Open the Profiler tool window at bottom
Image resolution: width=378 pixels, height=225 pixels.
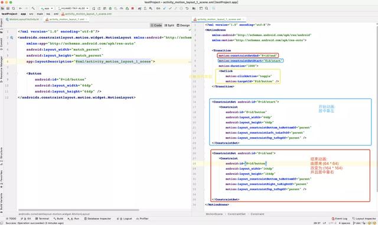coord(142,219)
